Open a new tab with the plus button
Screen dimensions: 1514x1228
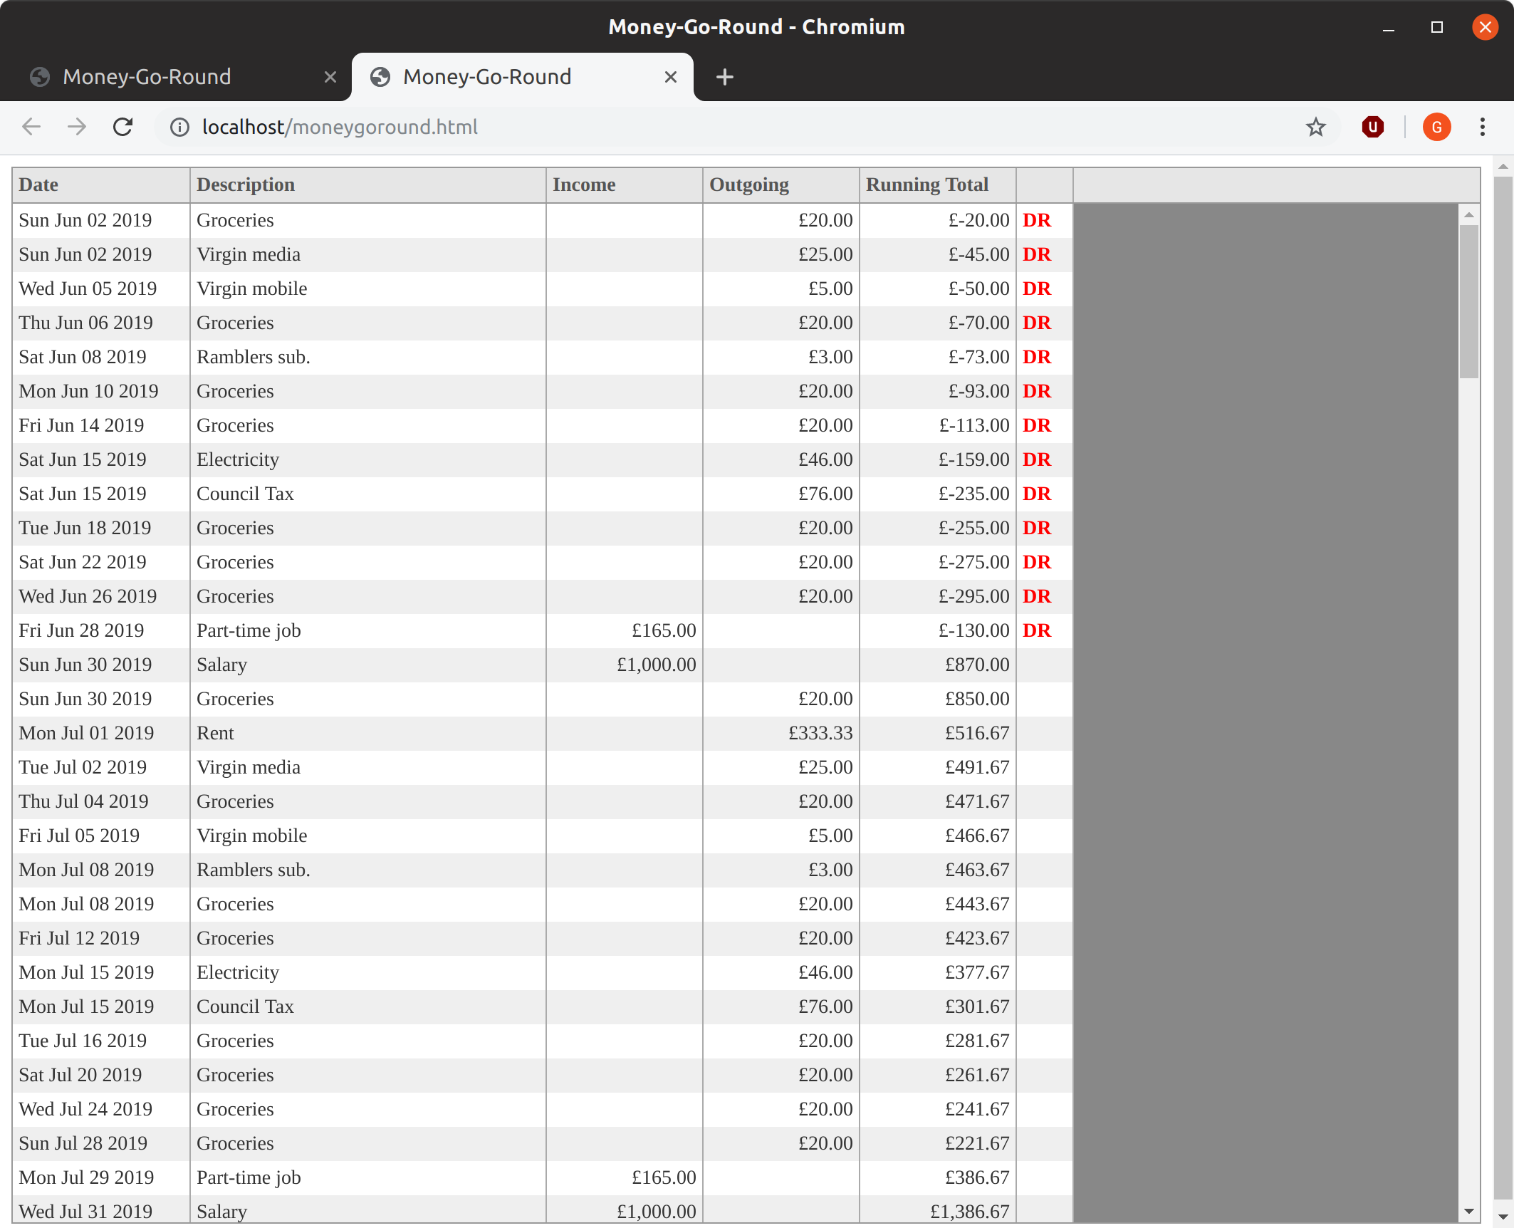pyautogui.click(x=724, y=77)
